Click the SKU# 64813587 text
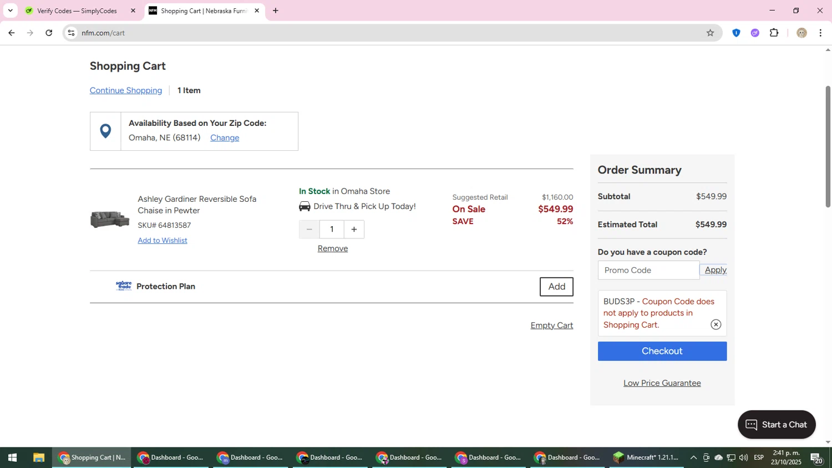832x468 pixels. [x=164, y=225]
